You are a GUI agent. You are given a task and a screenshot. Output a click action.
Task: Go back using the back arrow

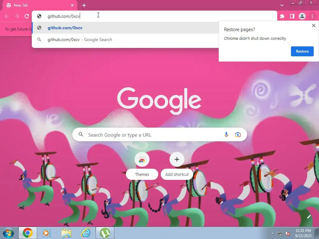click(7, 16)
